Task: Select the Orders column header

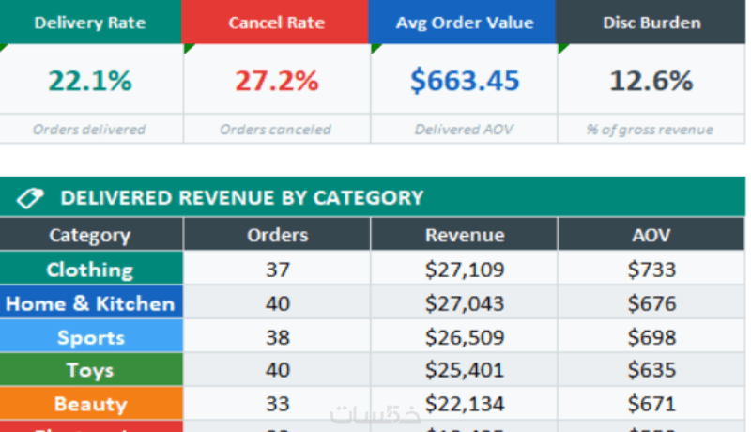Action: [x=277, y=235]
